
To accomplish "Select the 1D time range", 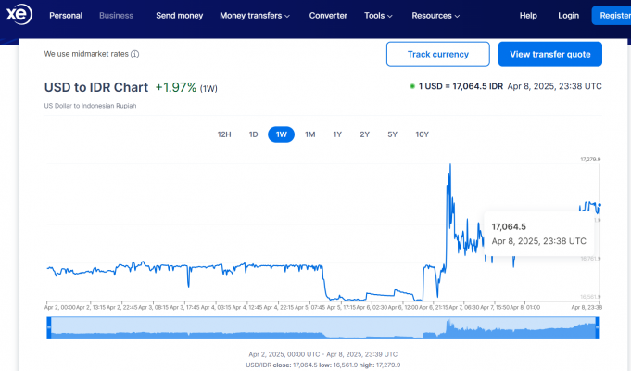I will pos(253,134).
